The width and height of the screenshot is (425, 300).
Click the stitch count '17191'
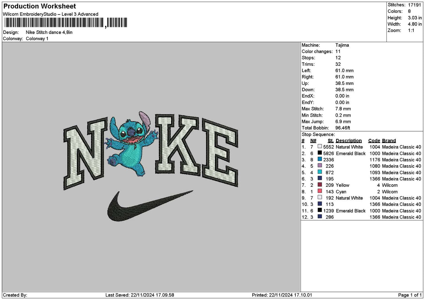(x=415, y=5)
